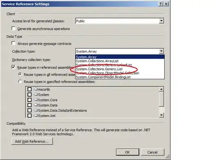The width and height of the screenshot is (221, 160).
Task: Close the Service Reference Settings dialog
Action: tap(166, 4)
